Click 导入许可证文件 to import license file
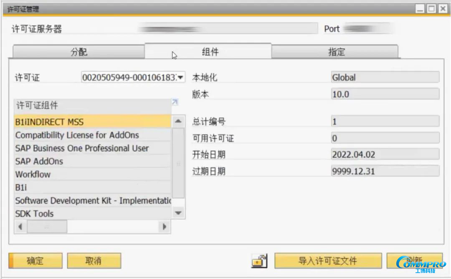This screenshot has height=279, width=451. [x=328, y=261]
